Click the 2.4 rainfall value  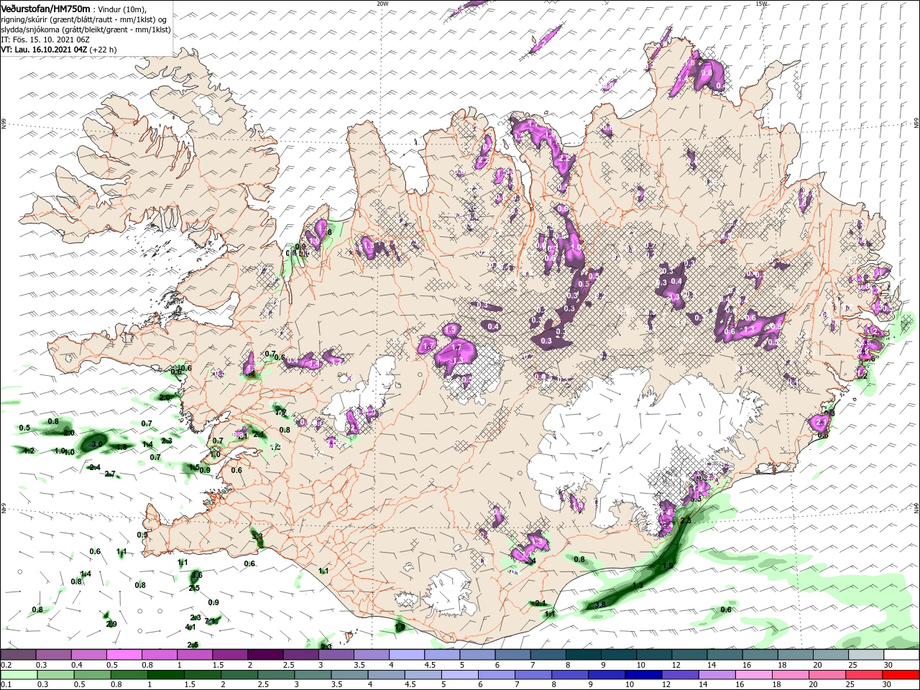(94, 467)
